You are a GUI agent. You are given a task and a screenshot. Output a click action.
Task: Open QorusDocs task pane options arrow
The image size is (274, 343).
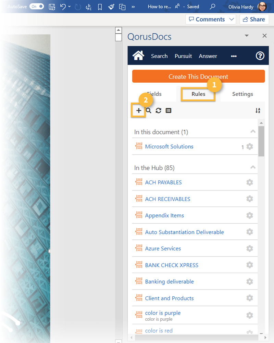coord(246,36)
